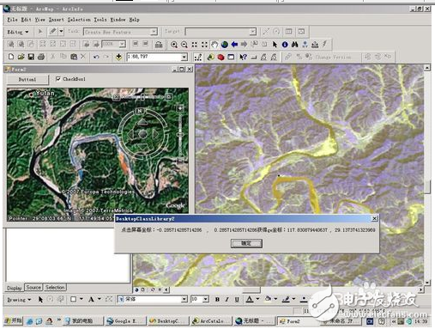Open the Edit menu
Image resolution: width=435 pixels, height=329 pixels.
tap(26, 20)
